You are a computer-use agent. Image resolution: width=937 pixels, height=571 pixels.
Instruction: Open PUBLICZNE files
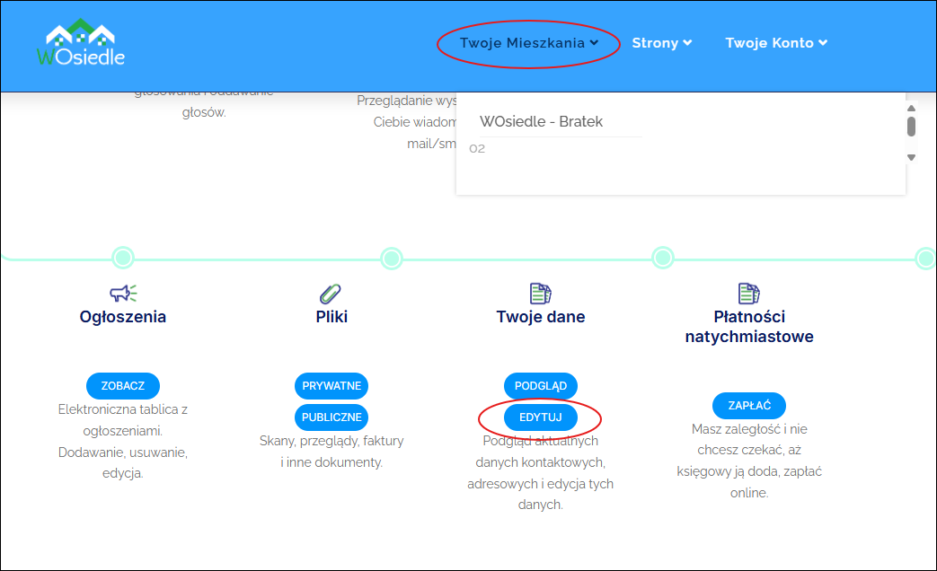[x=331, y=417]
